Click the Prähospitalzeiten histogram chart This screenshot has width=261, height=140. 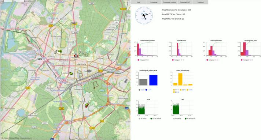click(216, 49)
